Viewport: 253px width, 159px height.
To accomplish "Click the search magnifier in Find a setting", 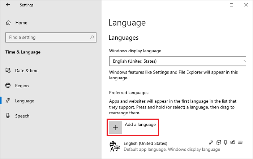I will (x=93, y=37).
